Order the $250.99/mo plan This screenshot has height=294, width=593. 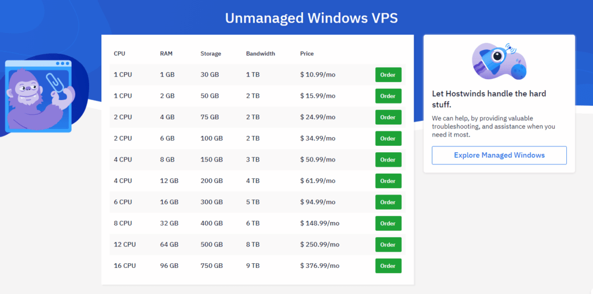(x=388, y=244)
